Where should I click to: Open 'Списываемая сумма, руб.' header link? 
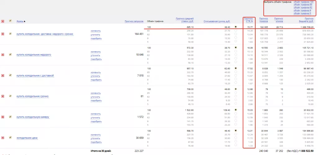click(x=216, y=21)
